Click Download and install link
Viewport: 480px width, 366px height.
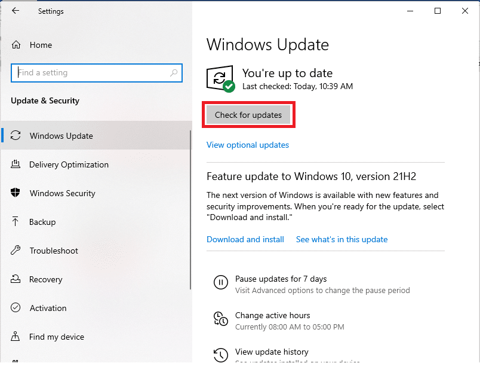pos(245,239)
